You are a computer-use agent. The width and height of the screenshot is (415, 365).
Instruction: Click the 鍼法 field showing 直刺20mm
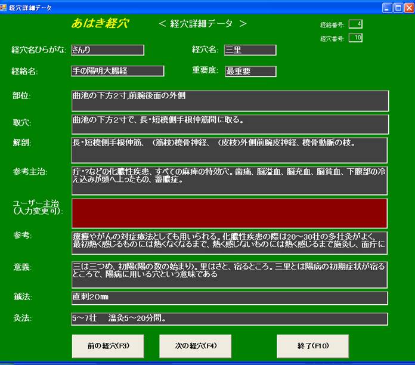[229, 298]
